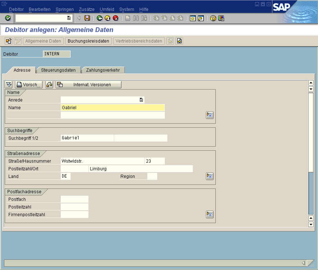Image resolution: width=318 pixels, height=270 pixels.
Task: Click the Buchungskreisdaten button
Action: [x=88, y=41]
